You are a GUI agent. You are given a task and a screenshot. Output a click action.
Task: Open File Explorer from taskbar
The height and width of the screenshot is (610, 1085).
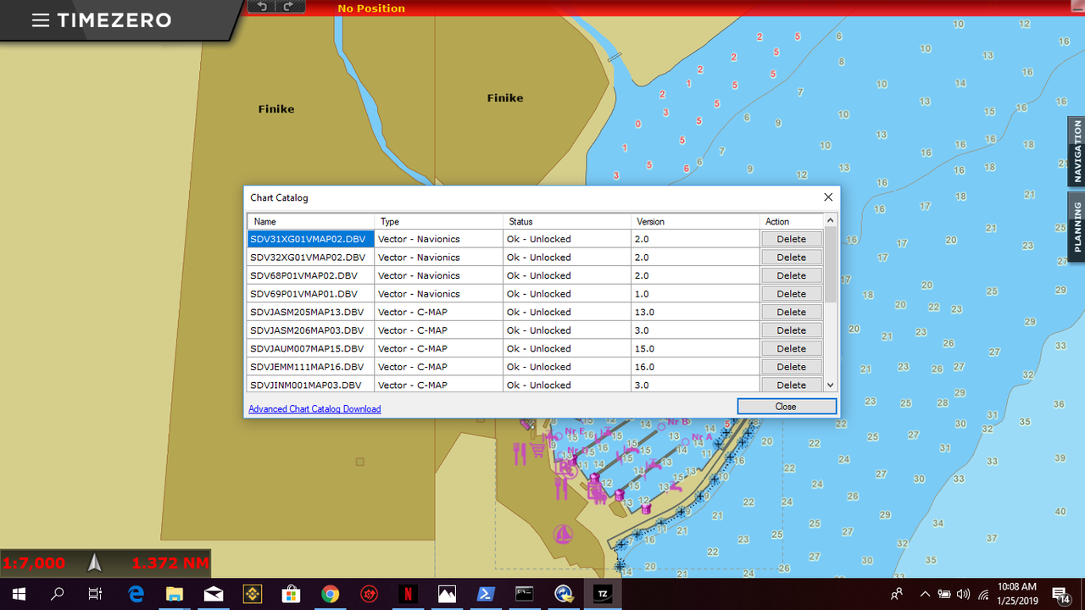pos(174,594)
